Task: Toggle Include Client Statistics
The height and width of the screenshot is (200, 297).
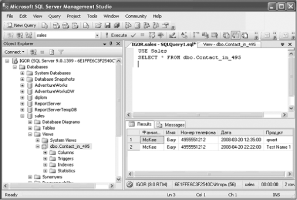Action: click(205, 35)
